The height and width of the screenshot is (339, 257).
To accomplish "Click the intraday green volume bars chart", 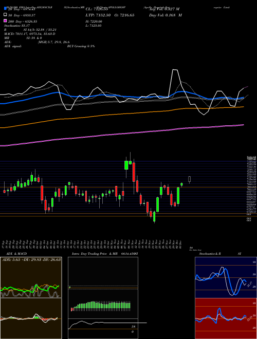I will [x=101, y=306].
